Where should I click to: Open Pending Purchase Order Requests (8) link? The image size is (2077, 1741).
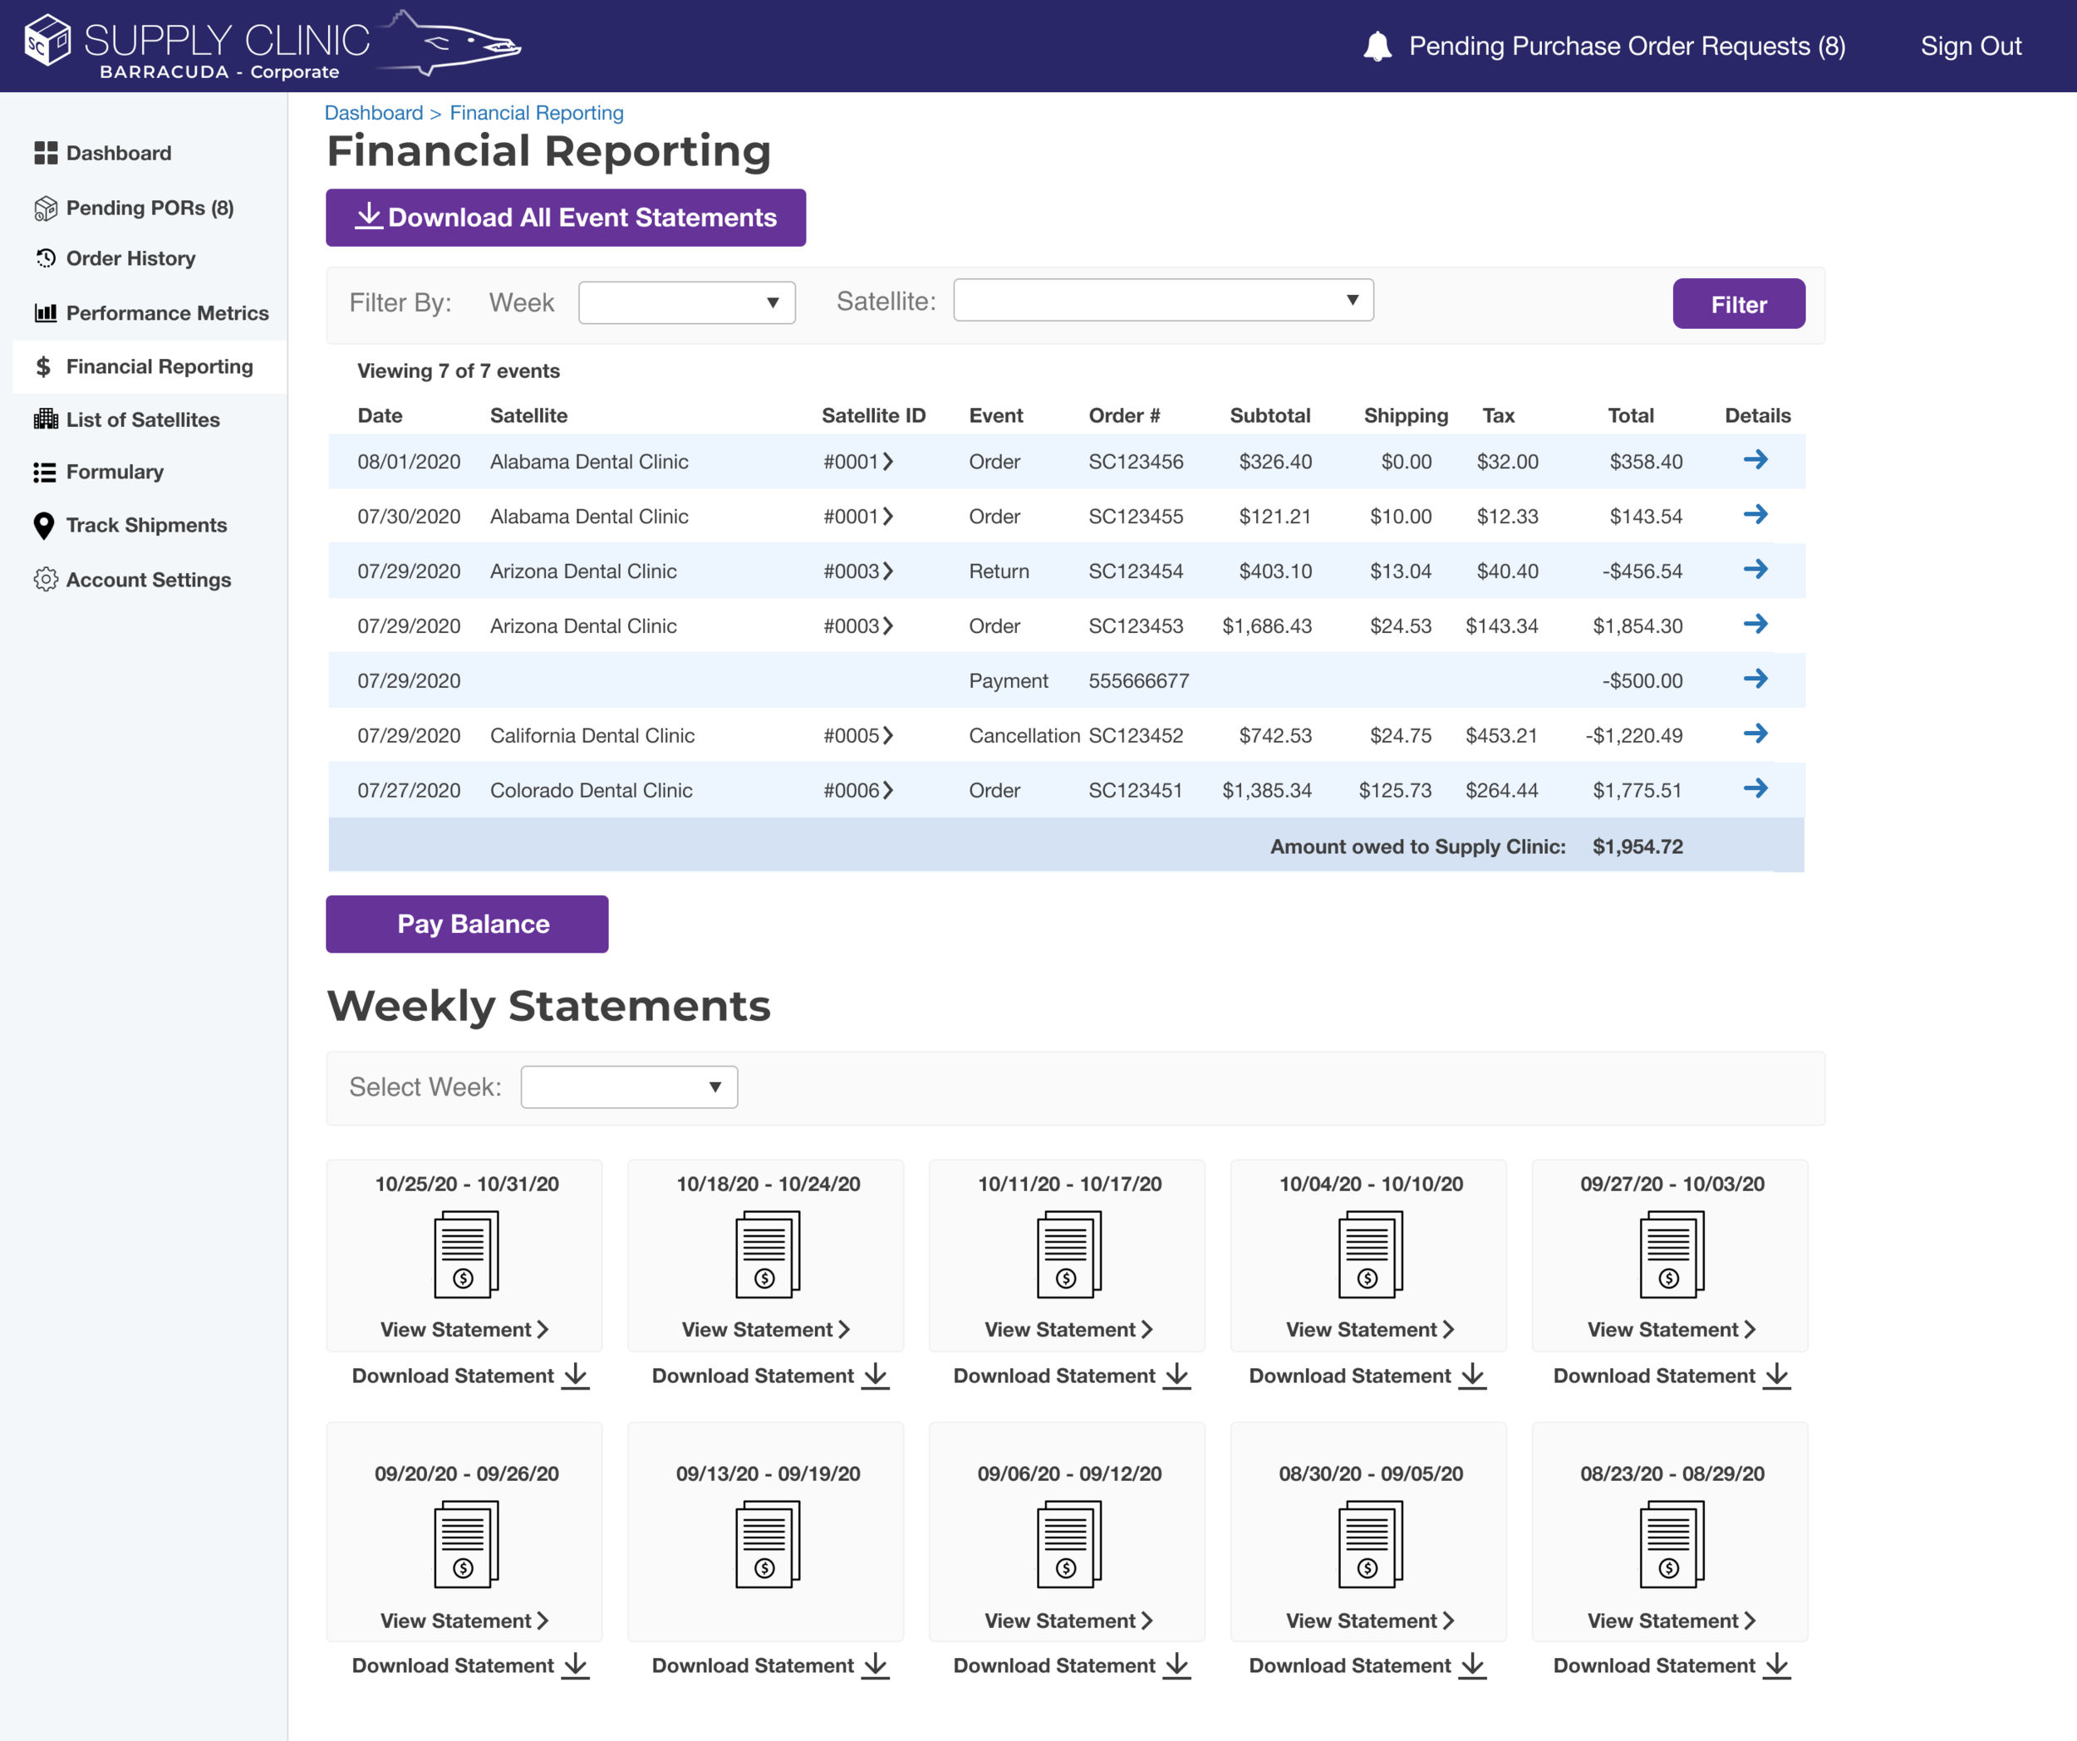(x=1626, y=47)
